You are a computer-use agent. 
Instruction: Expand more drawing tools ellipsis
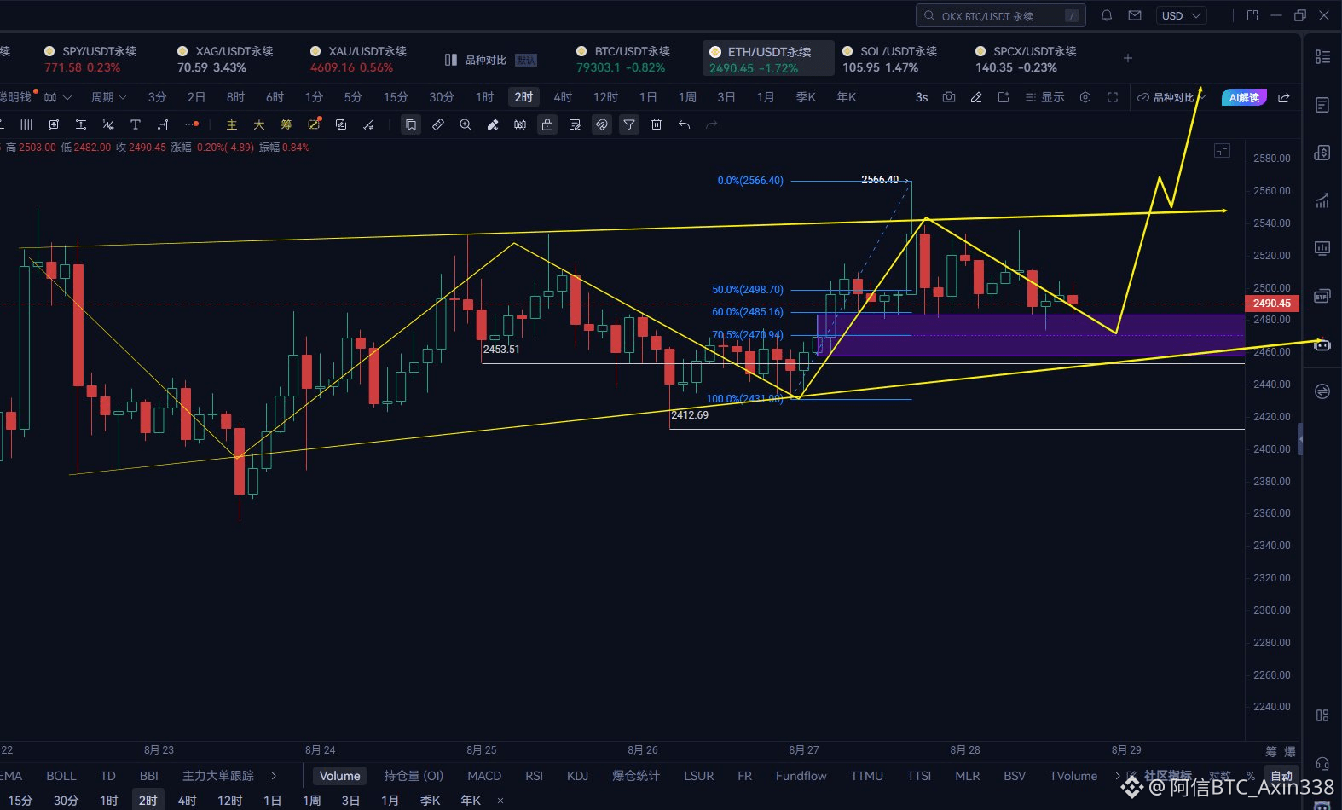pyautogui.click(x=192, y=124)
